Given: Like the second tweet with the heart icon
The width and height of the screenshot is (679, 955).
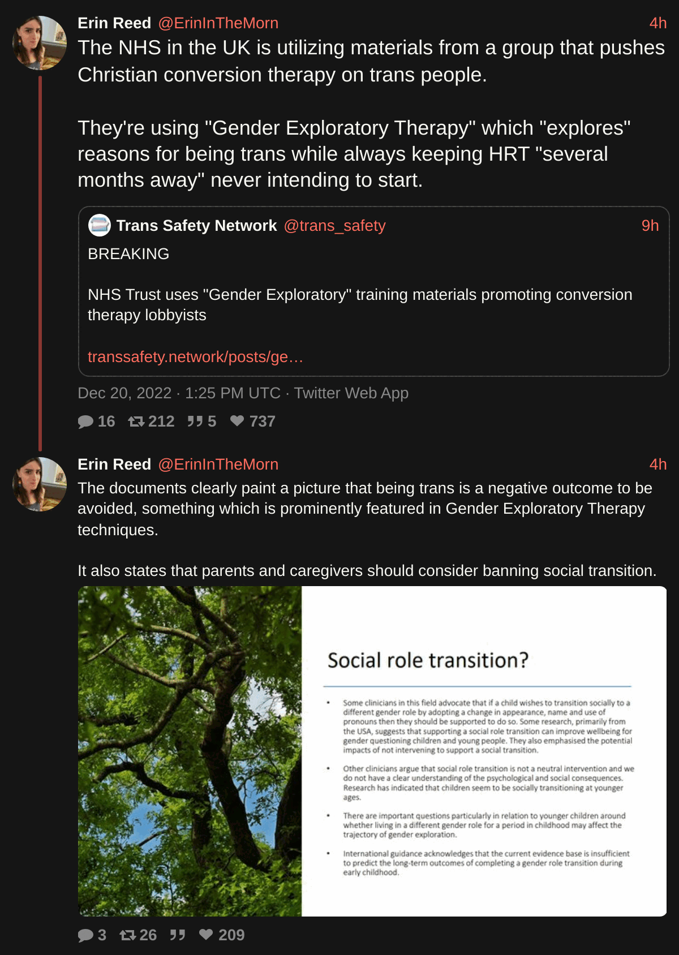Looking at the screenshot, I should click(206, 935).
